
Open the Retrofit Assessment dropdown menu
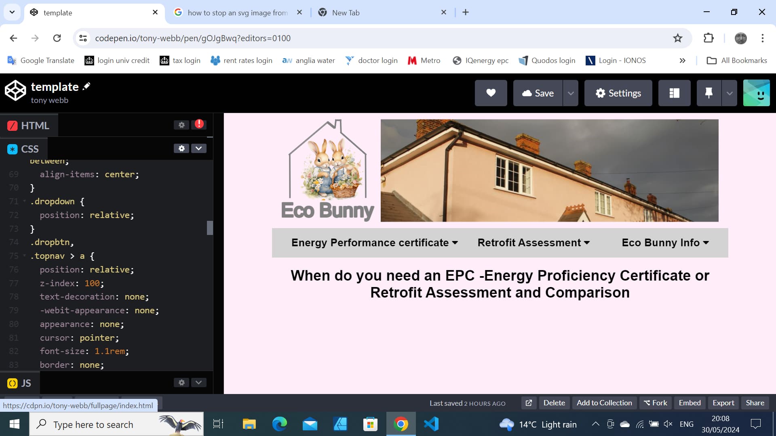533,242
